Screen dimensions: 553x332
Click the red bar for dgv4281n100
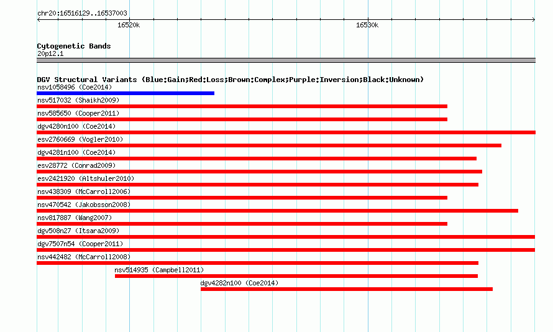click(x=257, y=159)
